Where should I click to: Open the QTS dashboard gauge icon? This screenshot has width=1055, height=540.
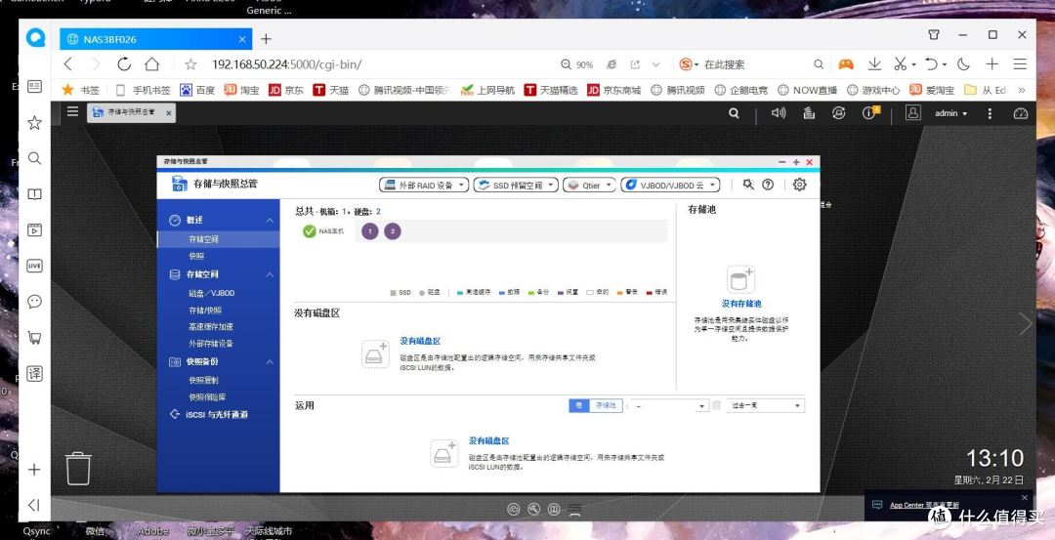(1021, 113)
